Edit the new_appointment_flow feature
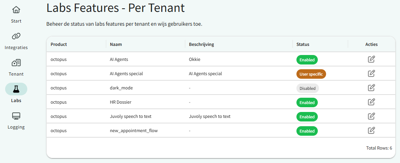This screenshot has width=400, height=163. click(x=371, y=131)
